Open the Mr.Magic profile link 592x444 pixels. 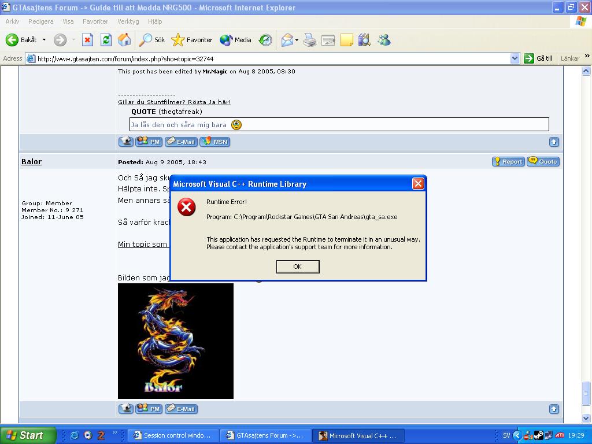(x=215, y=71)
